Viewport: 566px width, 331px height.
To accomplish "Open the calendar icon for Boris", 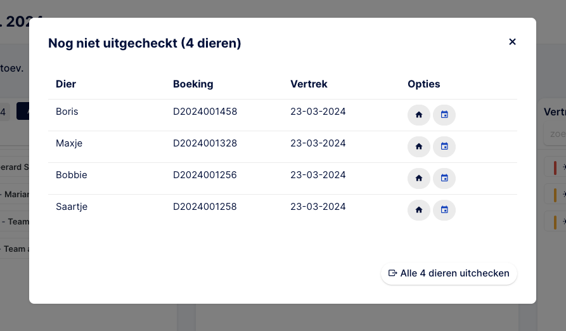I will [x=444, y=115].
